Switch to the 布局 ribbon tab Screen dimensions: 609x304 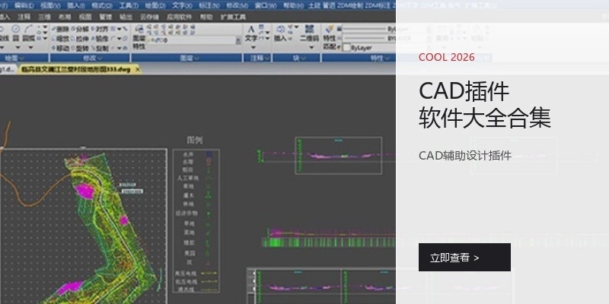65,17
